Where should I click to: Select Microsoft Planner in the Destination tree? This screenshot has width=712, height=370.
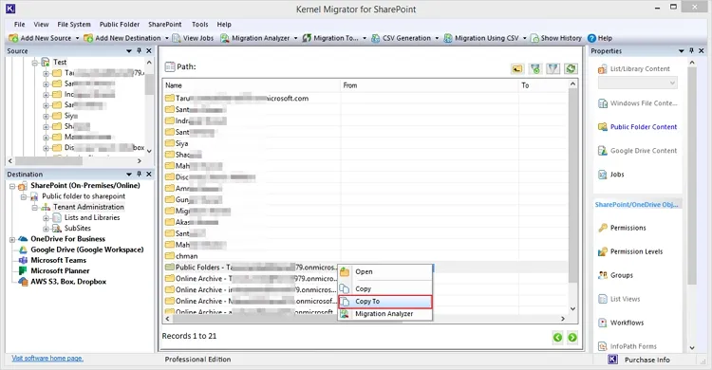click(60, 271)
